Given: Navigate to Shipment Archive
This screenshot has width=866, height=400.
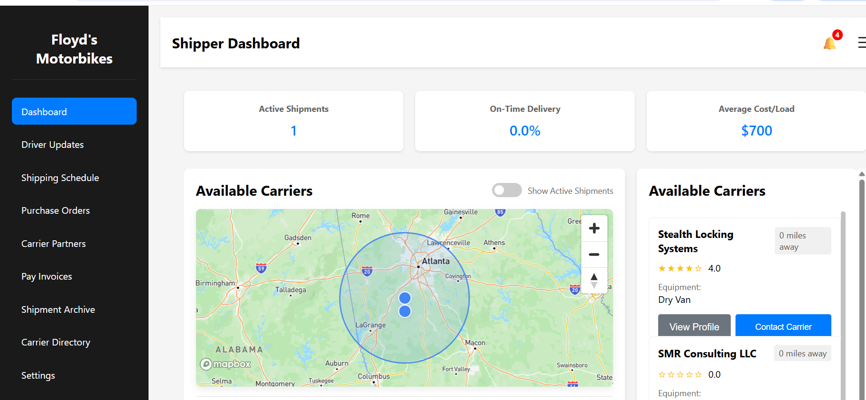Looking at the screenshot, I should (x=58, y=309).
